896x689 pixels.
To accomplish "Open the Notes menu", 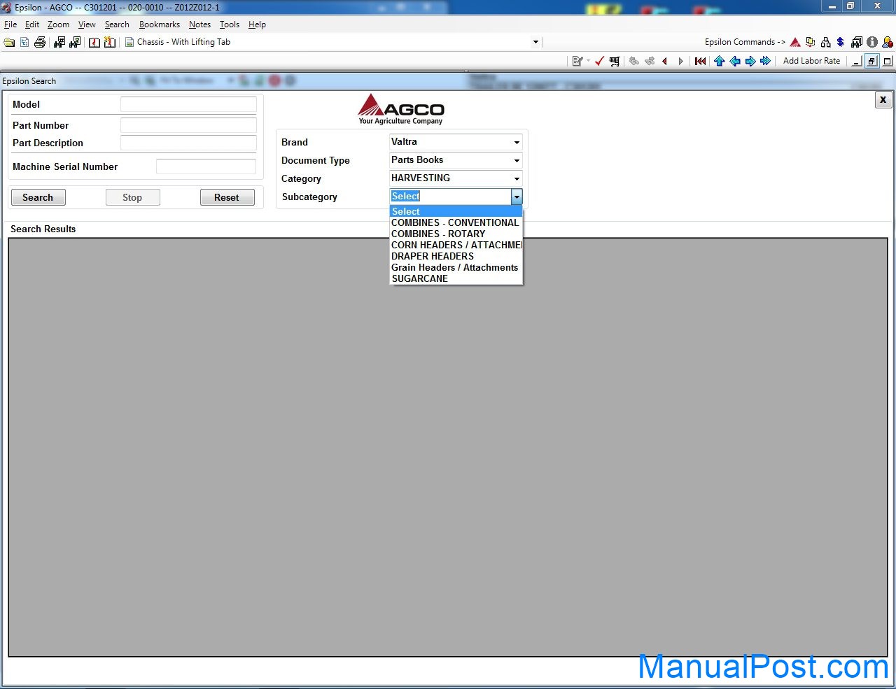I will (199, 24).
